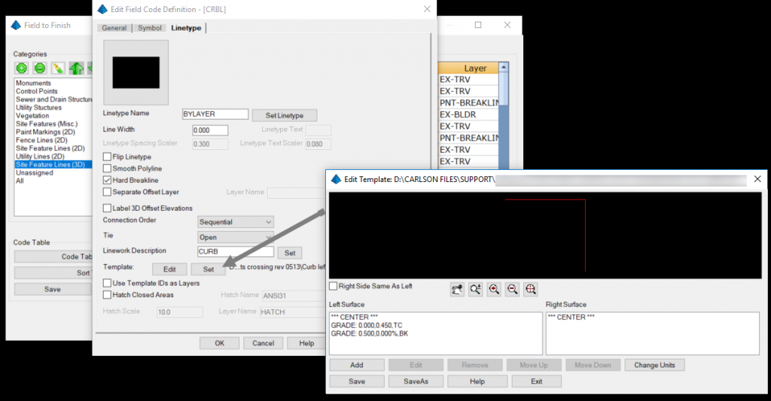
Task: Maximize the Field to Finish window
Action: [478, 25]
